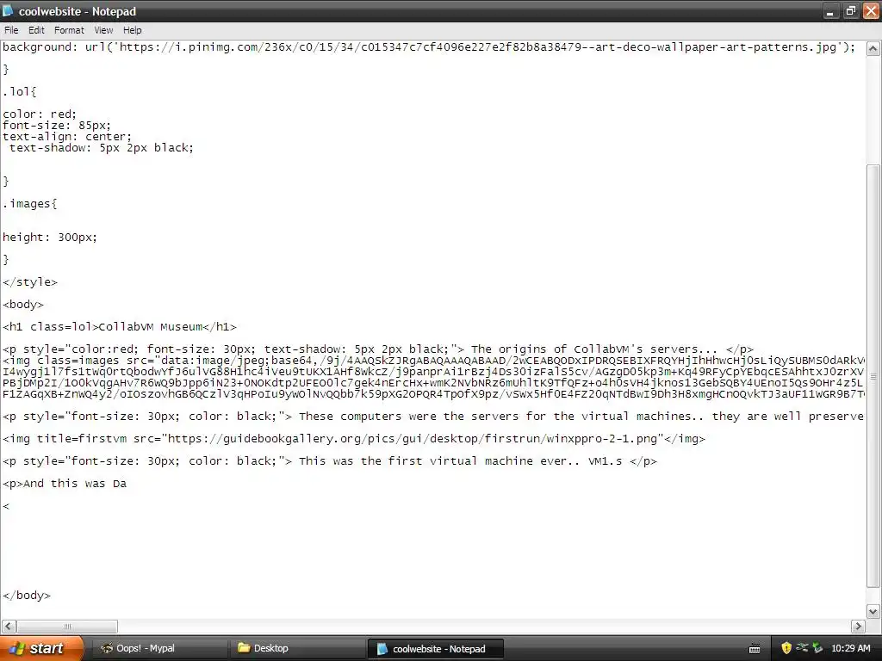The image size is (882, 661).
Task: Click the Notepad icon on the coolwebsite taskbar button
Action: point(382,649)
